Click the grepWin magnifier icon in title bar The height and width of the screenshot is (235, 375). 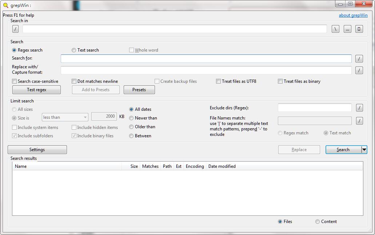tap(5, 5)
